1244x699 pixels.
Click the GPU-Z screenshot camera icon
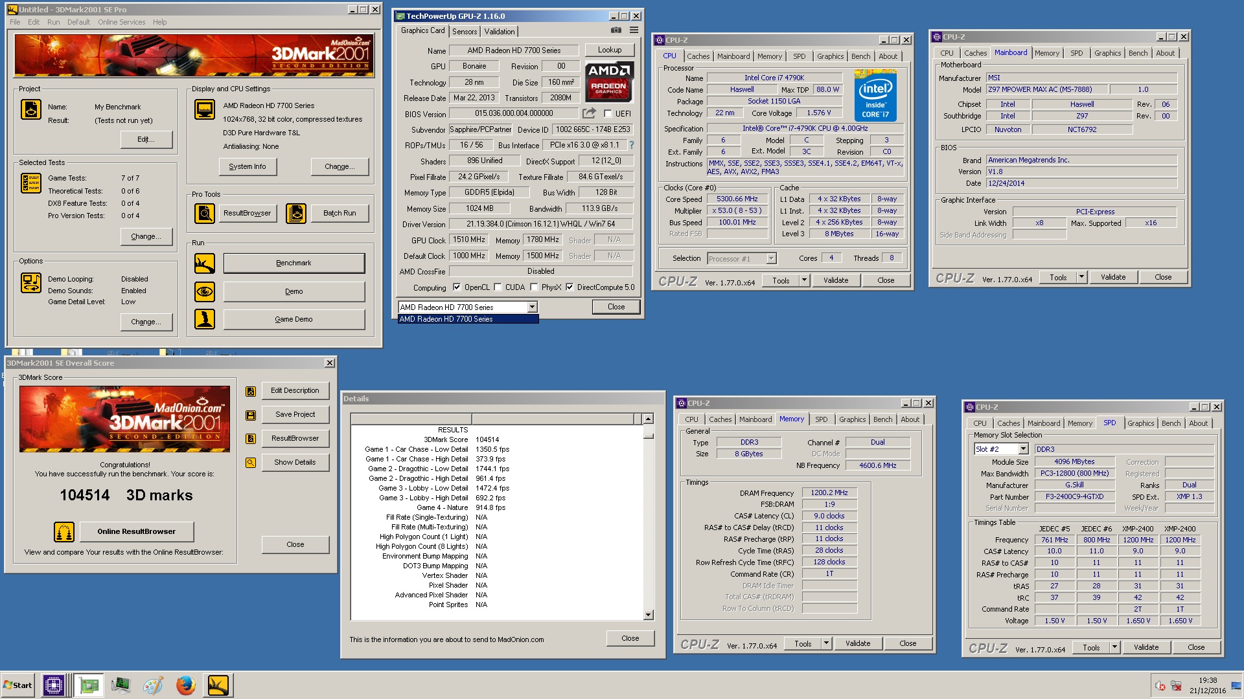(616, 30)
